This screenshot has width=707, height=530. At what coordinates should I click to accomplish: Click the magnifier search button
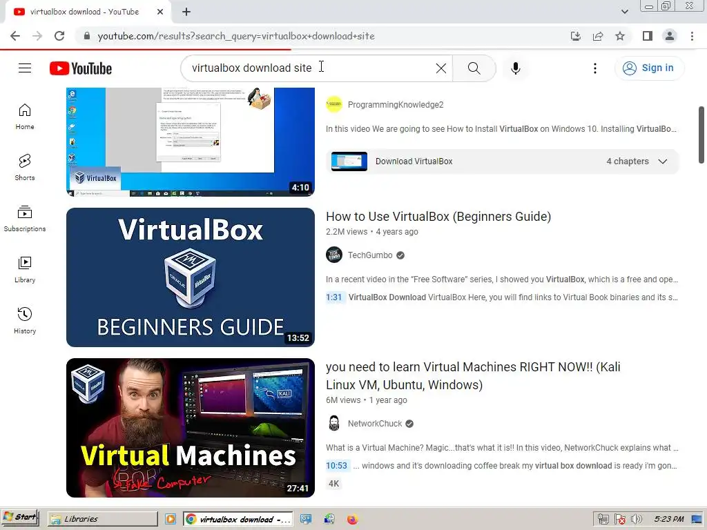pos(474,68)
